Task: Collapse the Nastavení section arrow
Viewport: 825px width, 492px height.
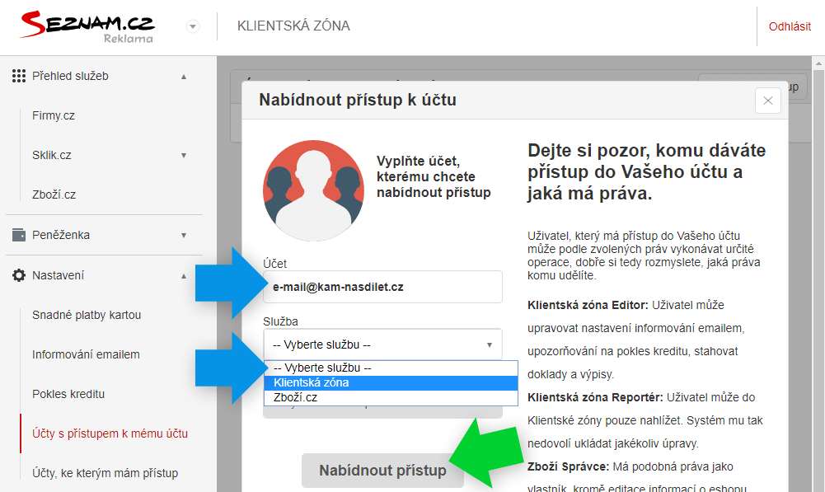Action: [x=184, y=276]
